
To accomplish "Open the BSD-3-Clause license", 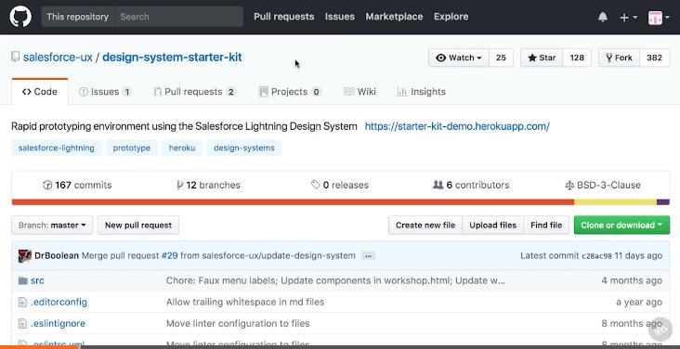I will (603, 185).
